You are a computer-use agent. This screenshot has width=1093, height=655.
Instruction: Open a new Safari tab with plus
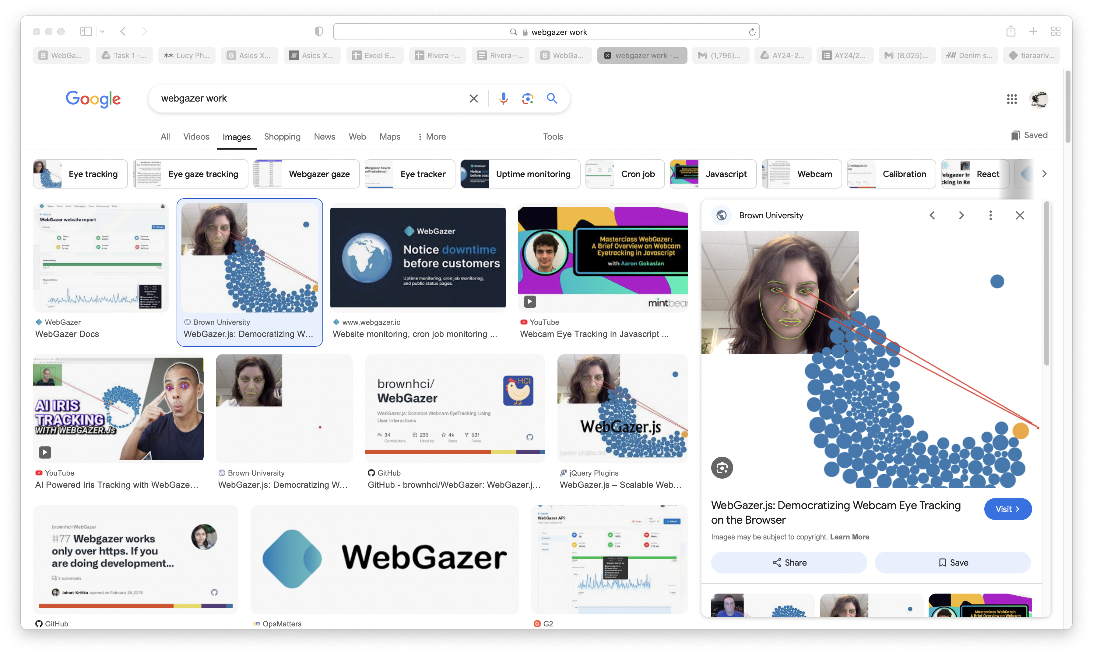[1033, 31]
